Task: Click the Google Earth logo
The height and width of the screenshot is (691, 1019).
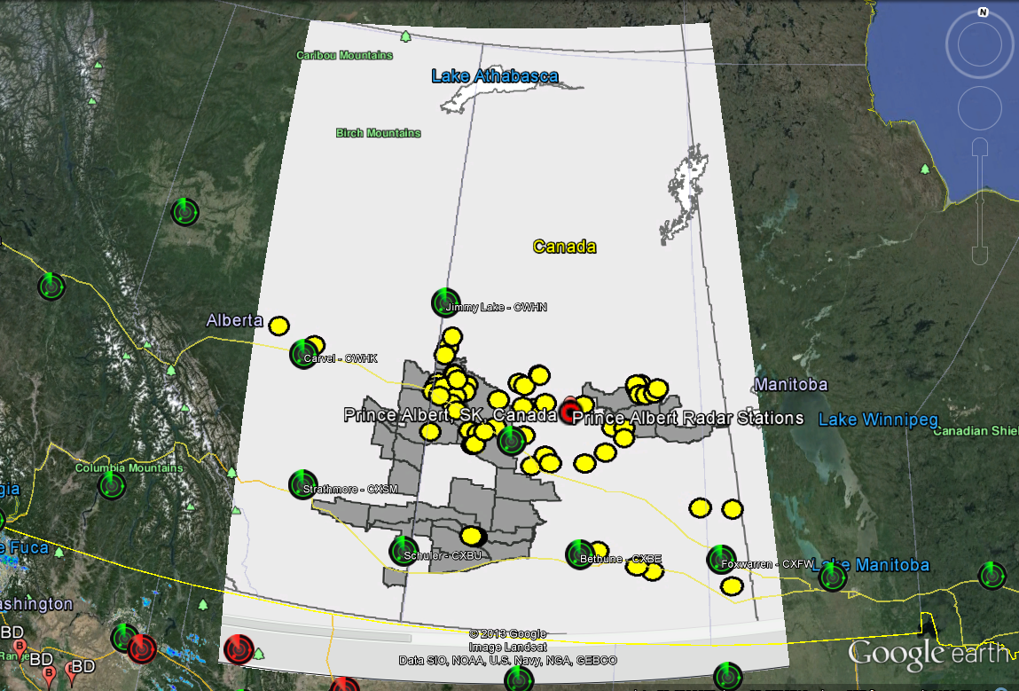Action: (927, 653)
